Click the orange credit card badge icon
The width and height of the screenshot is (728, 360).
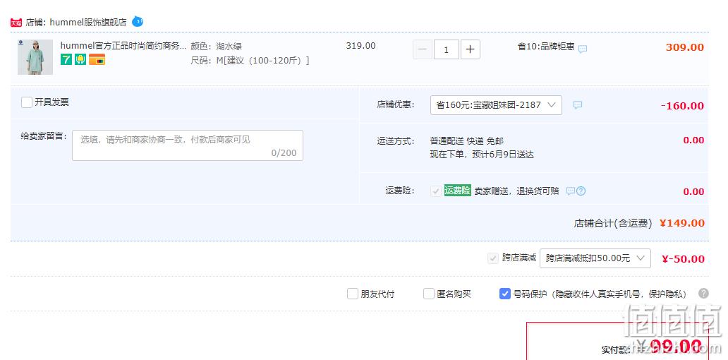(97, 59)
